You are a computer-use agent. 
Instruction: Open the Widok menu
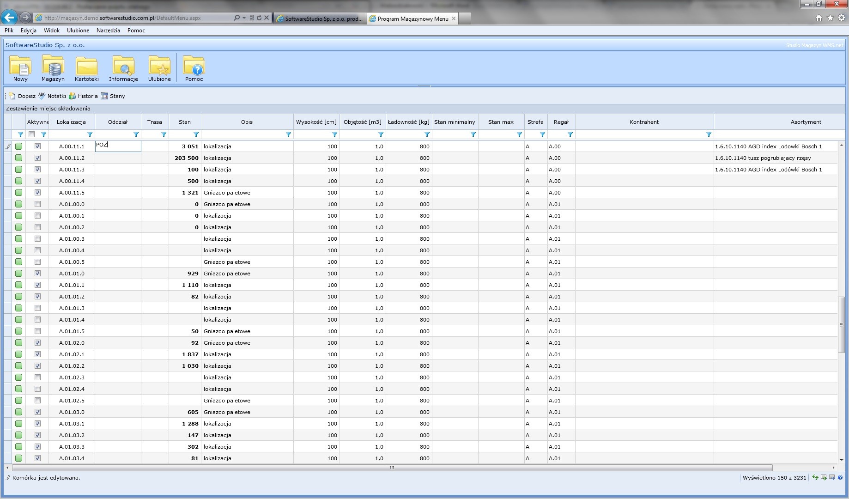pyautogui.click(x=52, y=30)
